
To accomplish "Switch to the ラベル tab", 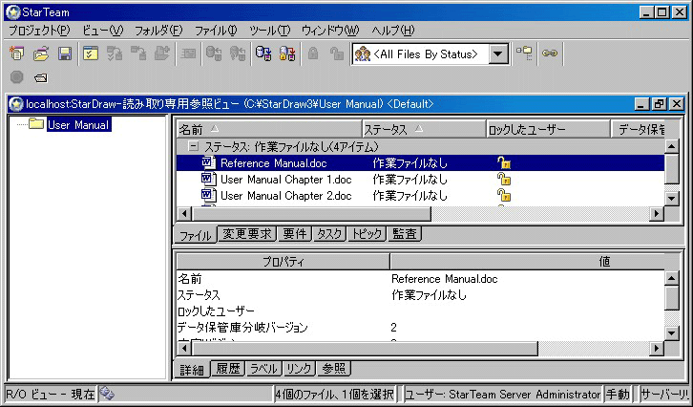I will 263,369.
